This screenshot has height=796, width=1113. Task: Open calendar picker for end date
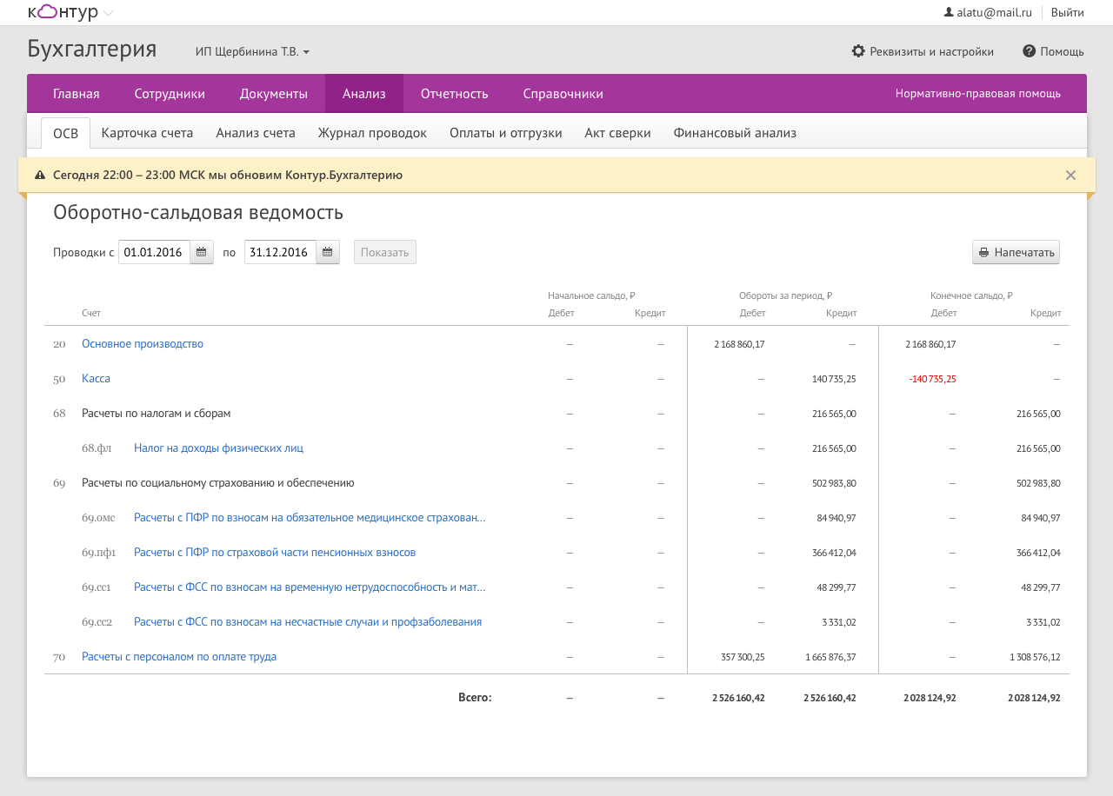tap(328, 253)
